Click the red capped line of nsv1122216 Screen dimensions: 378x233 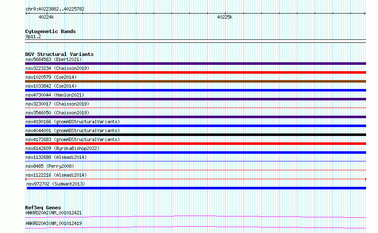click(x=196, y=179)
